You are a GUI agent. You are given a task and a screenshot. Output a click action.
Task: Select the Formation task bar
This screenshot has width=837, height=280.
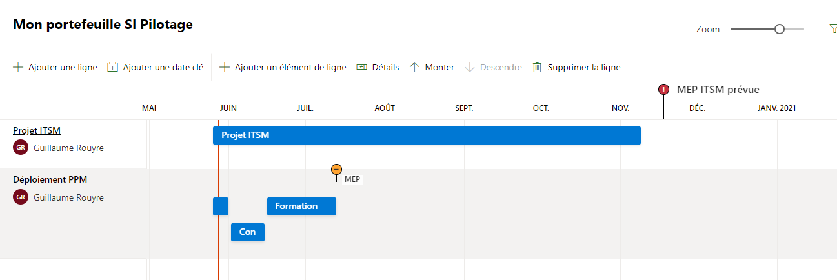click(301, 206)
